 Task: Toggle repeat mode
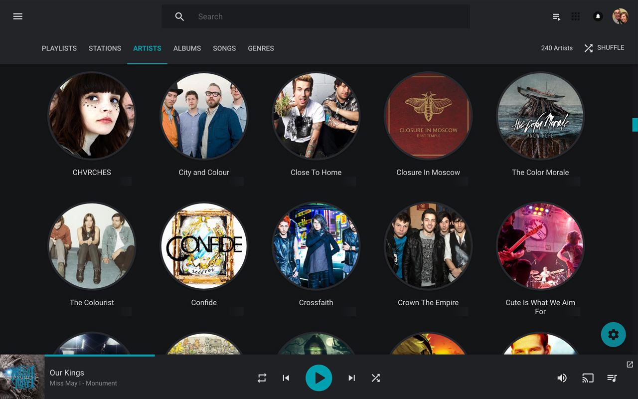click(262, 378)
